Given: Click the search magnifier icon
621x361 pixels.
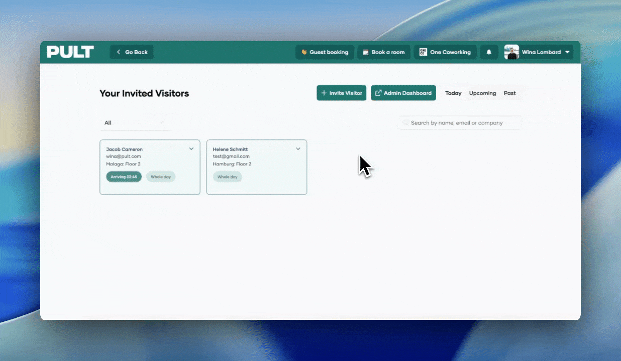Looking at the screenshot, I should coord(405,123).
